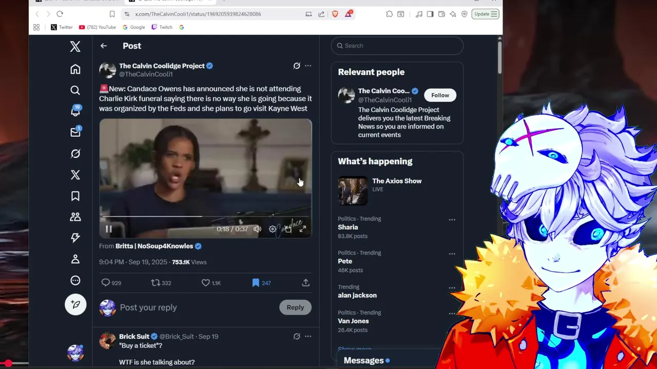Open the Sharia trending topic
The height and width of the screenshot is (369, 657).
(x=348, y=227)
